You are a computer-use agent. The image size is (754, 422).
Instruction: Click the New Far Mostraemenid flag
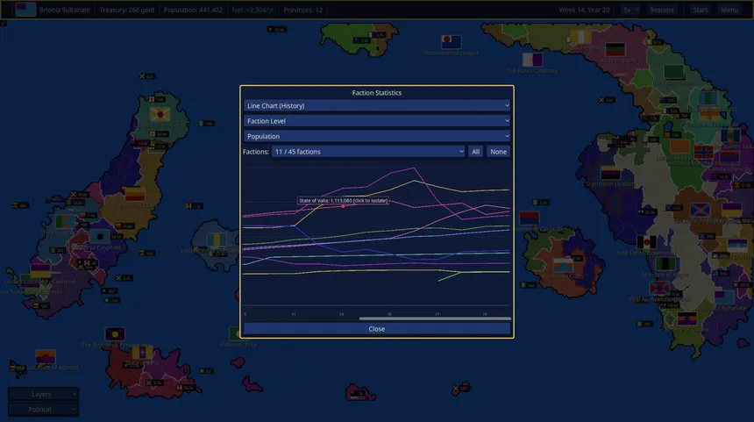[646, 241]
